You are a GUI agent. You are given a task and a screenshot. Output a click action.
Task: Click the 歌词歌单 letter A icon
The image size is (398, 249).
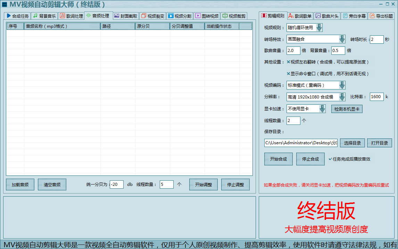[291, 16]
